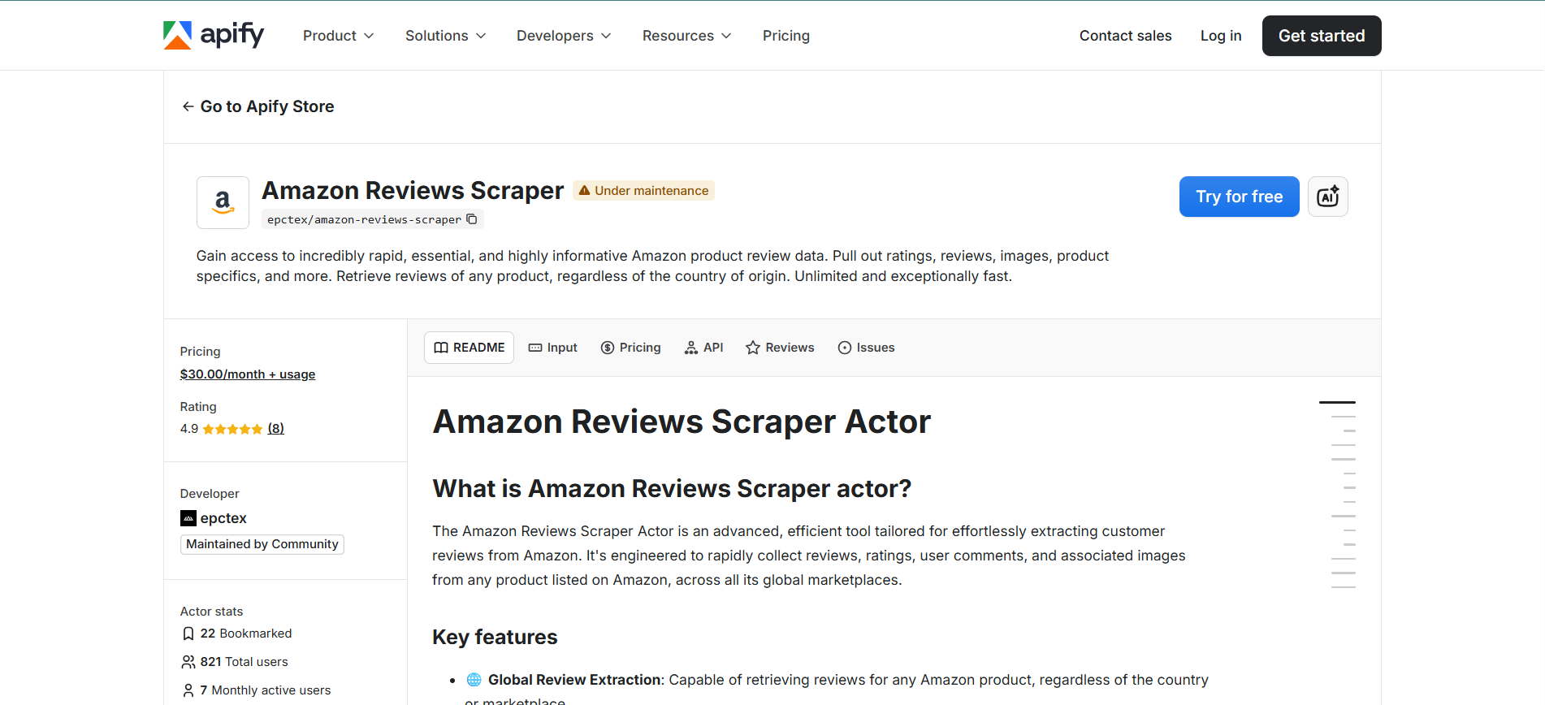Open the epctex developer profile

point(223,518)
